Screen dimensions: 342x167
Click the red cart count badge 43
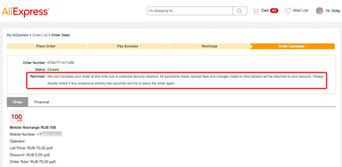point(274,11)
